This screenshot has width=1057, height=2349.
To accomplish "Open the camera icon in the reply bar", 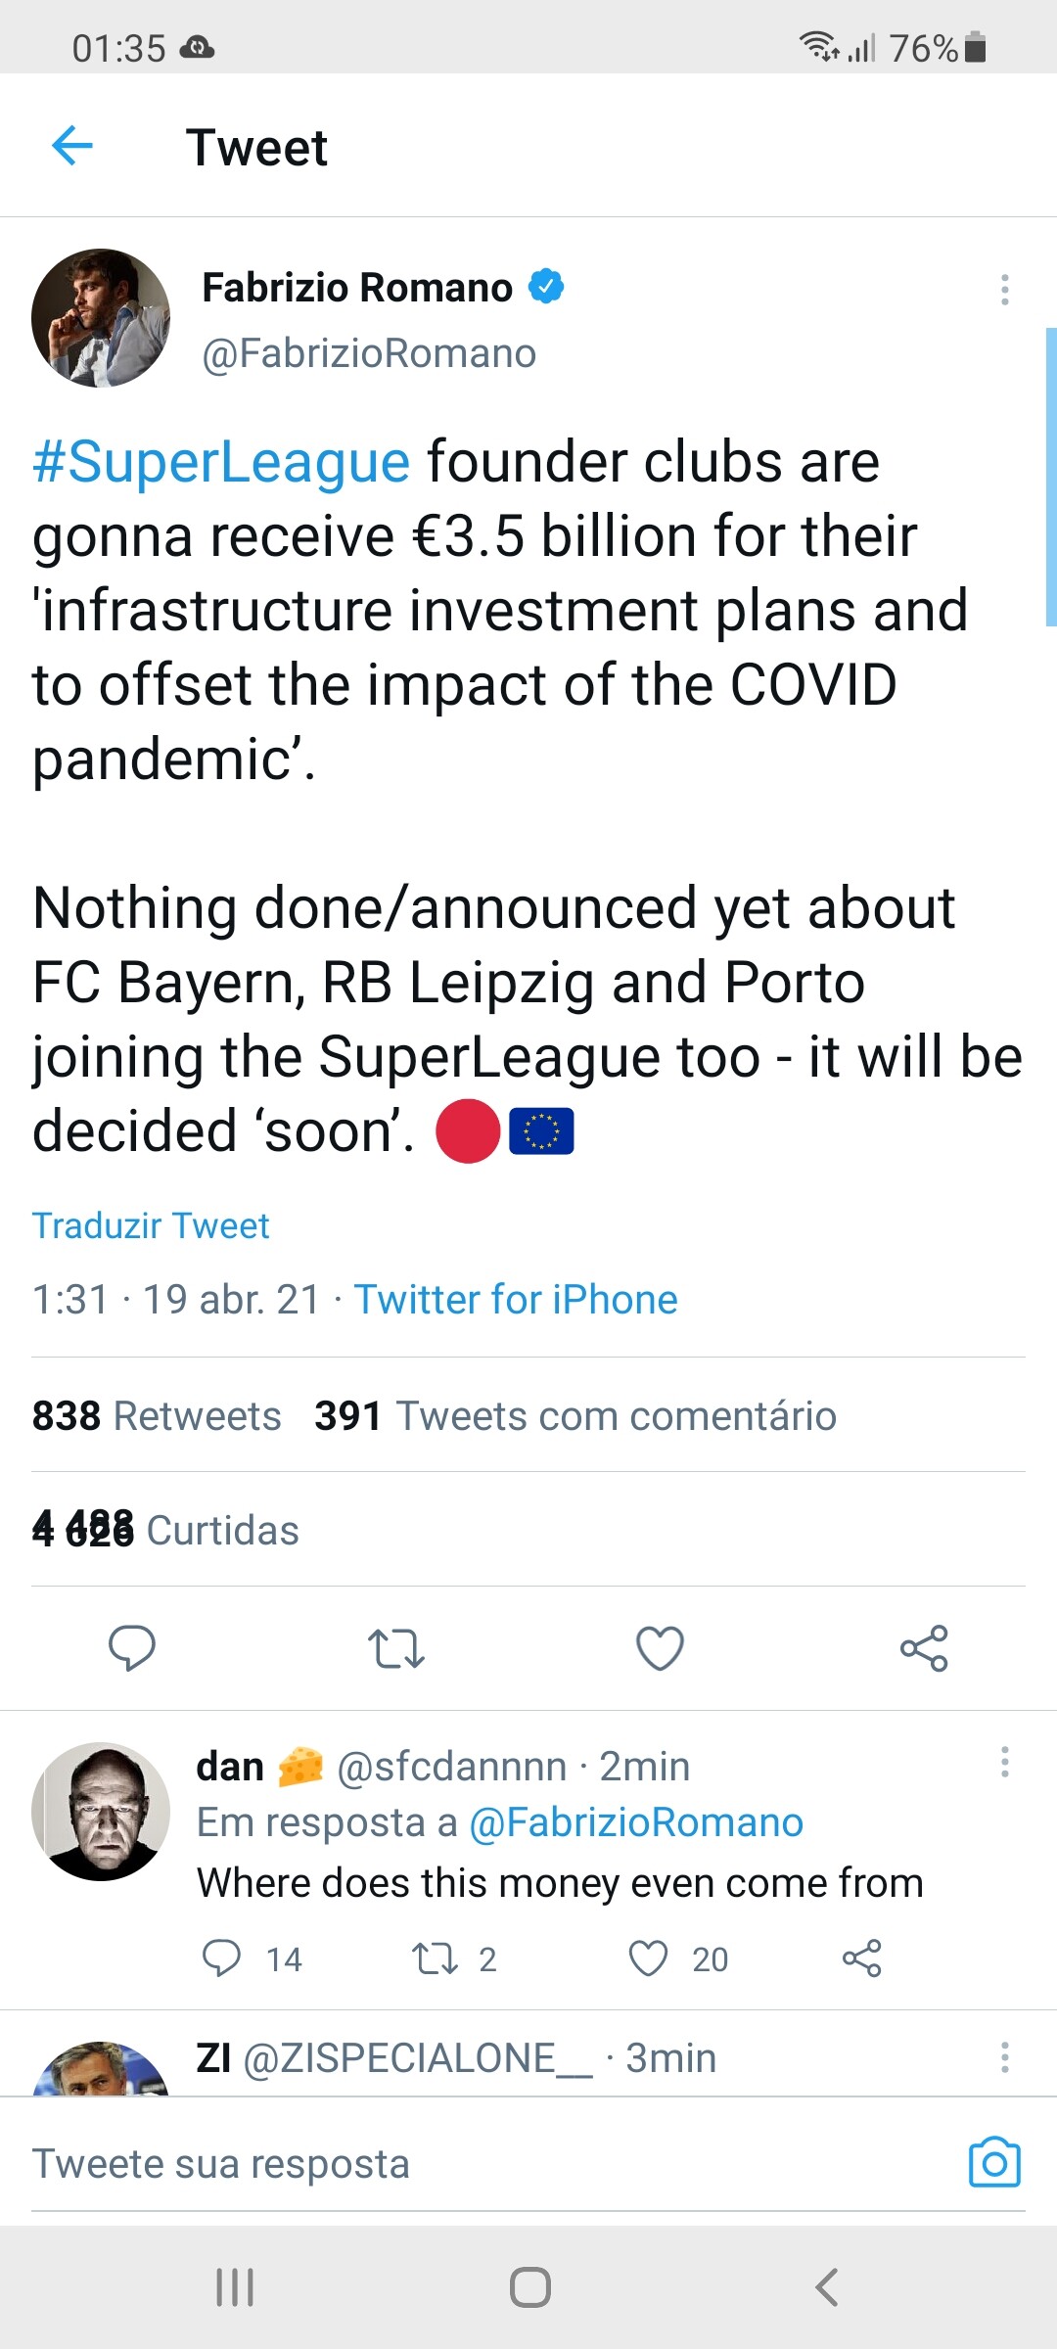I will click(x=994, y=2162).
